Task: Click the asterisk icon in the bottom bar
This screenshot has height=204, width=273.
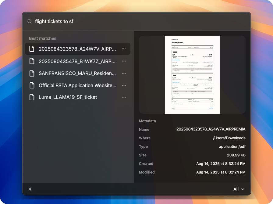Action: tap(30, 189)
